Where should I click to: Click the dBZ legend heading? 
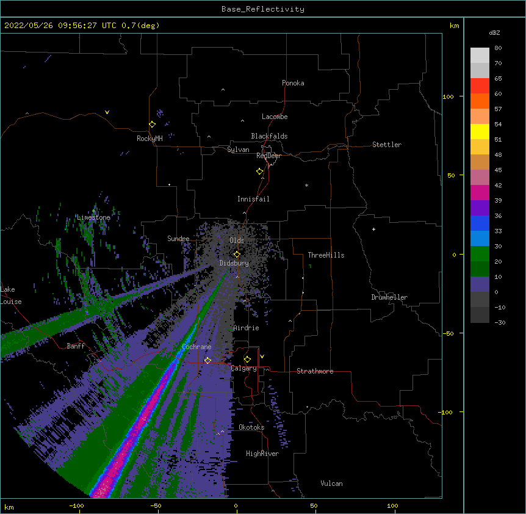[x=494, y=32]
